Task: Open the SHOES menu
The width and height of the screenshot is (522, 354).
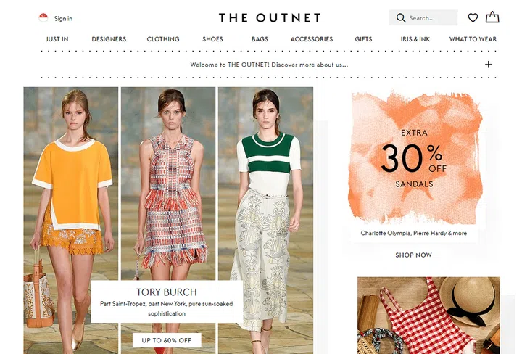Action: click(x=212, y=39)
